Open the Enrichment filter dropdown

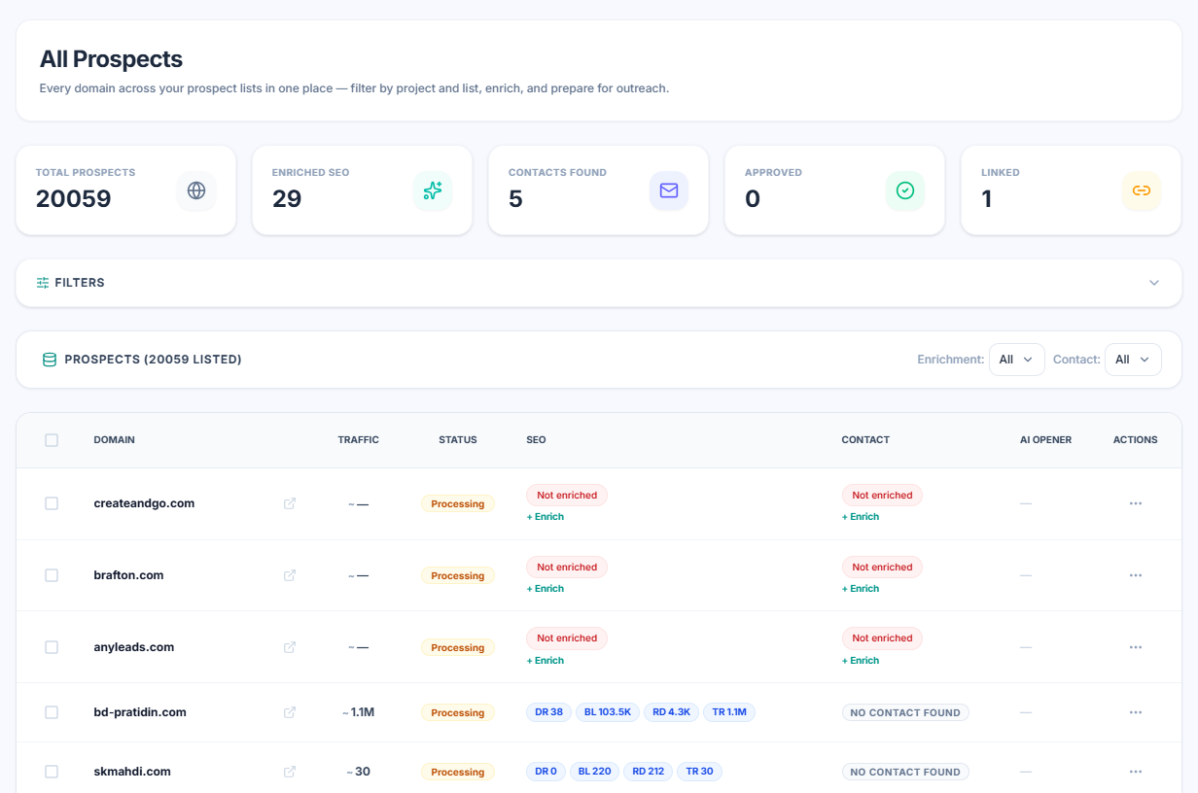click(1017, 360)
